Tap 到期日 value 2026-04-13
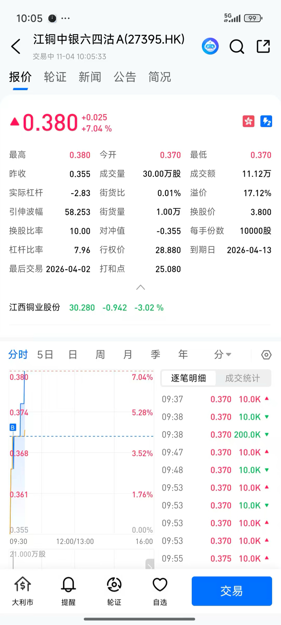The image size is (281, 625). pos(249,250)
